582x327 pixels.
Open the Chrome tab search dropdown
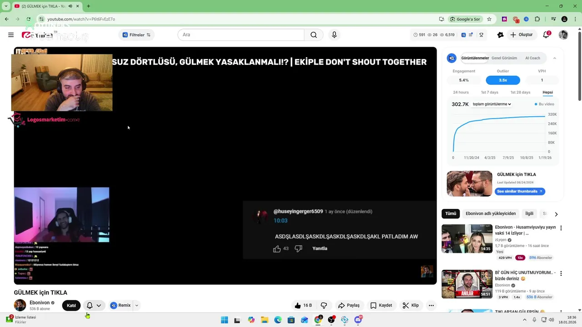pos(6,6)
